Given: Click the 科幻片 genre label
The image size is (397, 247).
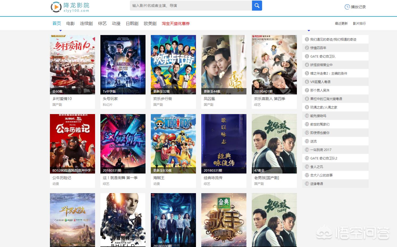Looking at the screenshot, I should [108, 105].
